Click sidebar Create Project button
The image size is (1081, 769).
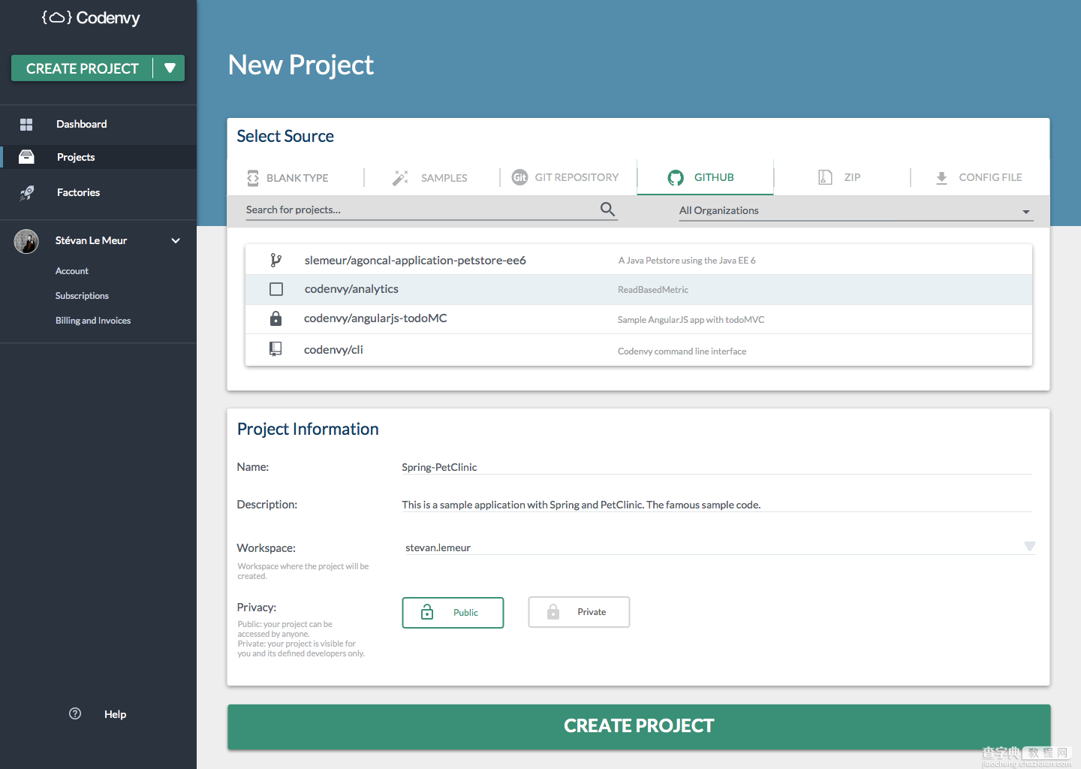tap(83, 68)
